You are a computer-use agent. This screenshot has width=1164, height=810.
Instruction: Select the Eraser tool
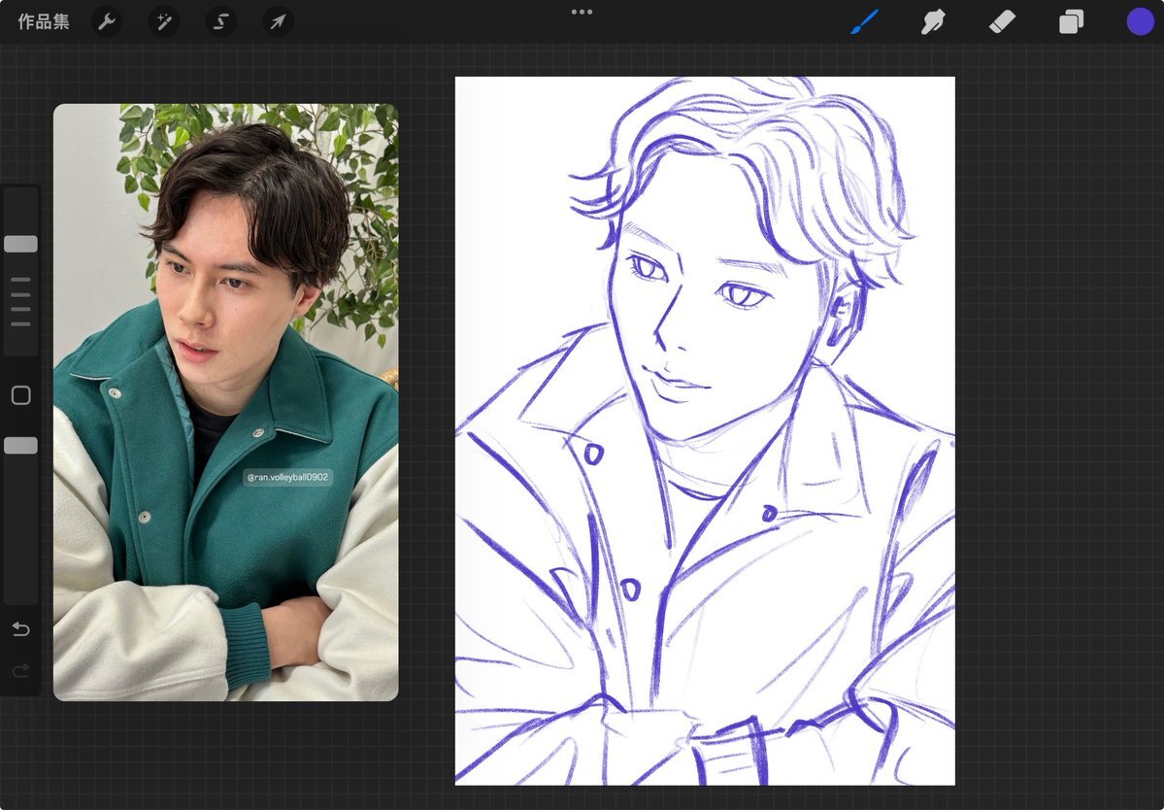tap(1002, 21)
